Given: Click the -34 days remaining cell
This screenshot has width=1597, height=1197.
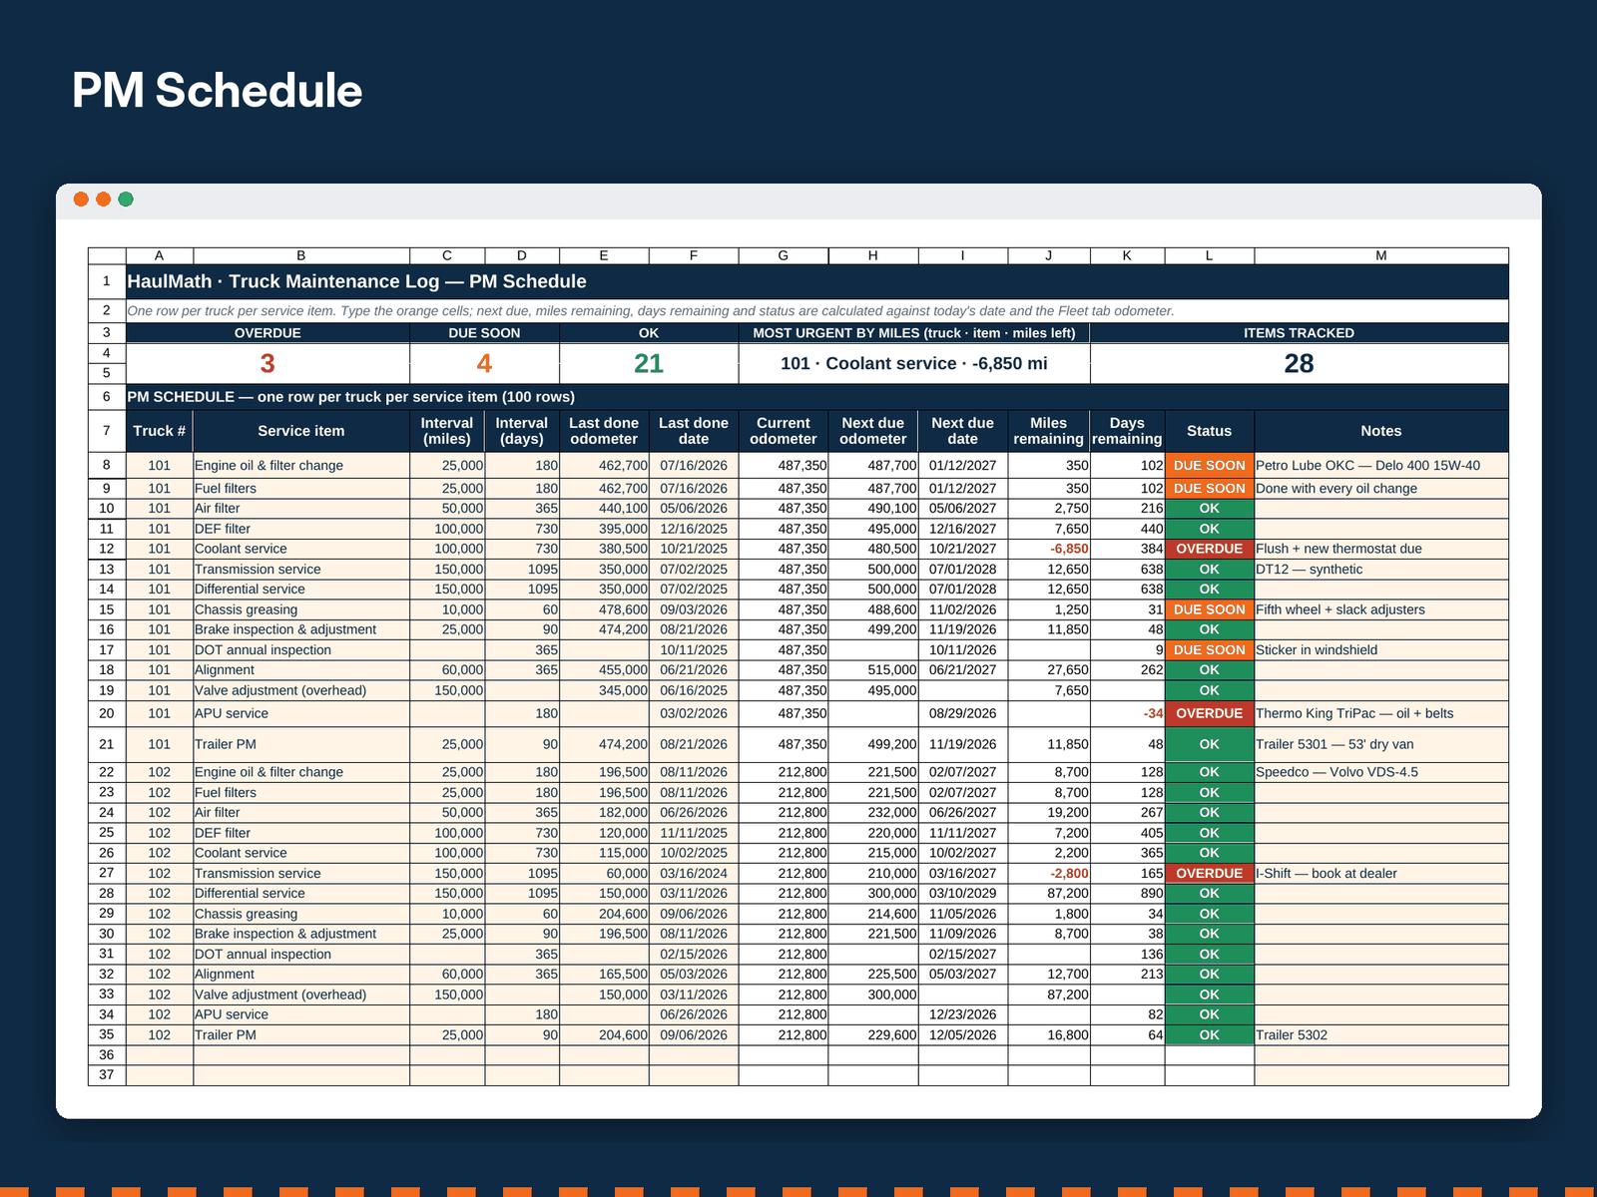Looking at the screenshot, I should 1128,713.
